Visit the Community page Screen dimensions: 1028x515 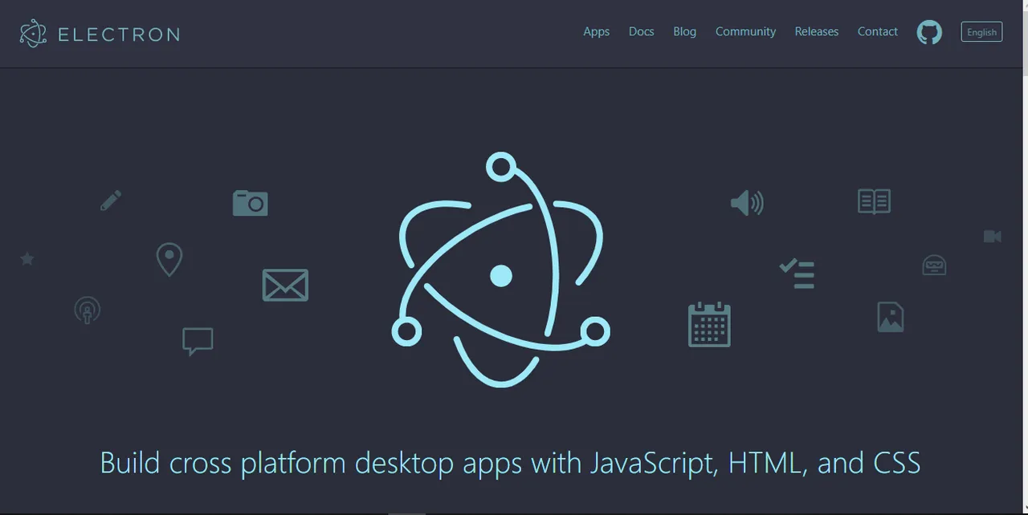745,32
